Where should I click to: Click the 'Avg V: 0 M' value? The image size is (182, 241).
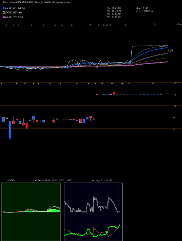pos(142,8)
